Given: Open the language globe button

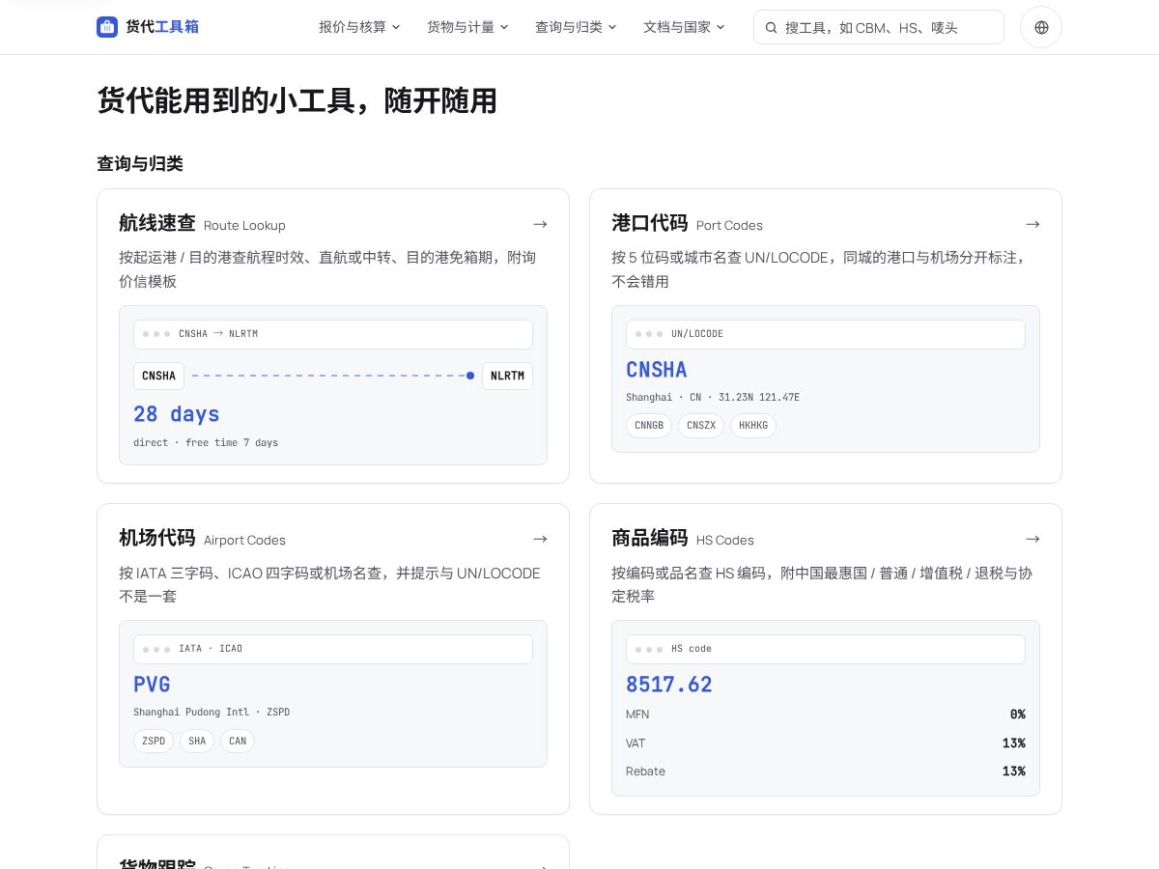Looking at the screenshot, I should pyautogui.click(x=1041, y=27).
